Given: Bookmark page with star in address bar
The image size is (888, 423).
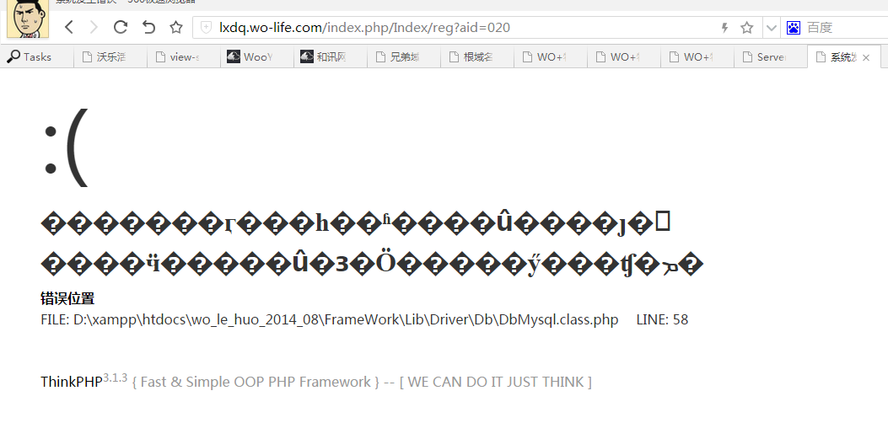Looking at the screenshot, I should 747,27.
